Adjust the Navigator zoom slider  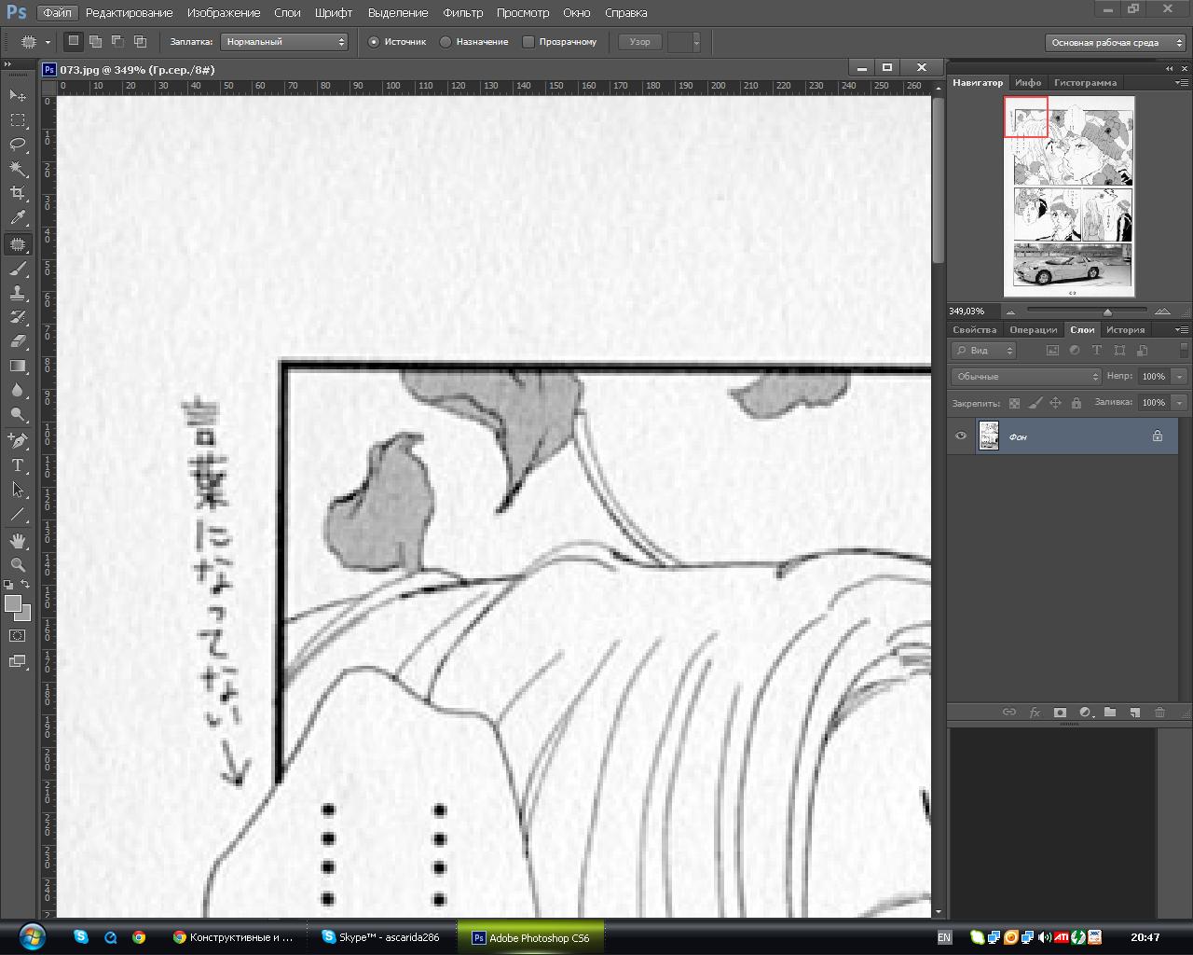(x=1107, y=311)
